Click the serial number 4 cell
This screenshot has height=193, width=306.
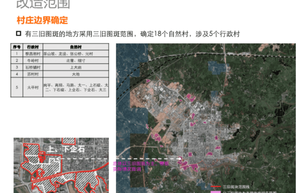pos(17,75)
